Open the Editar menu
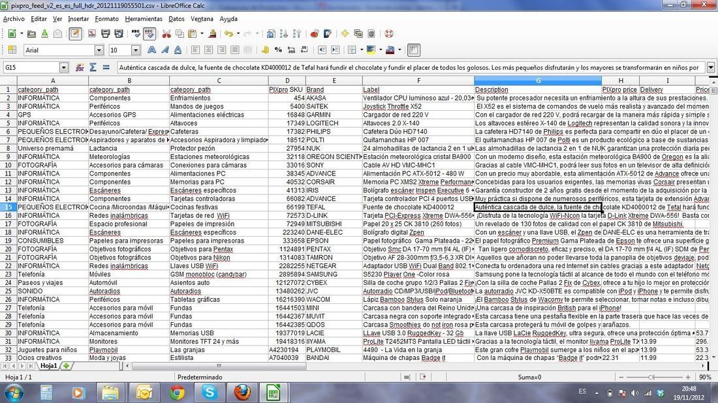The image size is (718, 403). click(39, 19)
